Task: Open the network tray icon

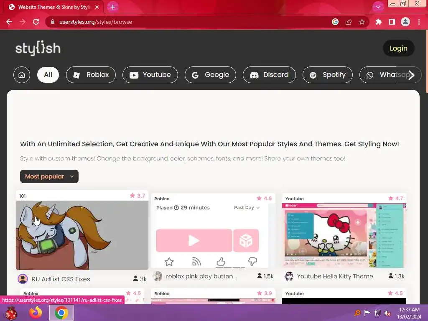Action: (x=377, y=313)
